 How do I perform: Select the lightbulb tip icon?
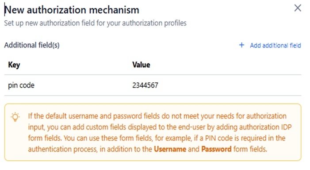pos(15,117)
